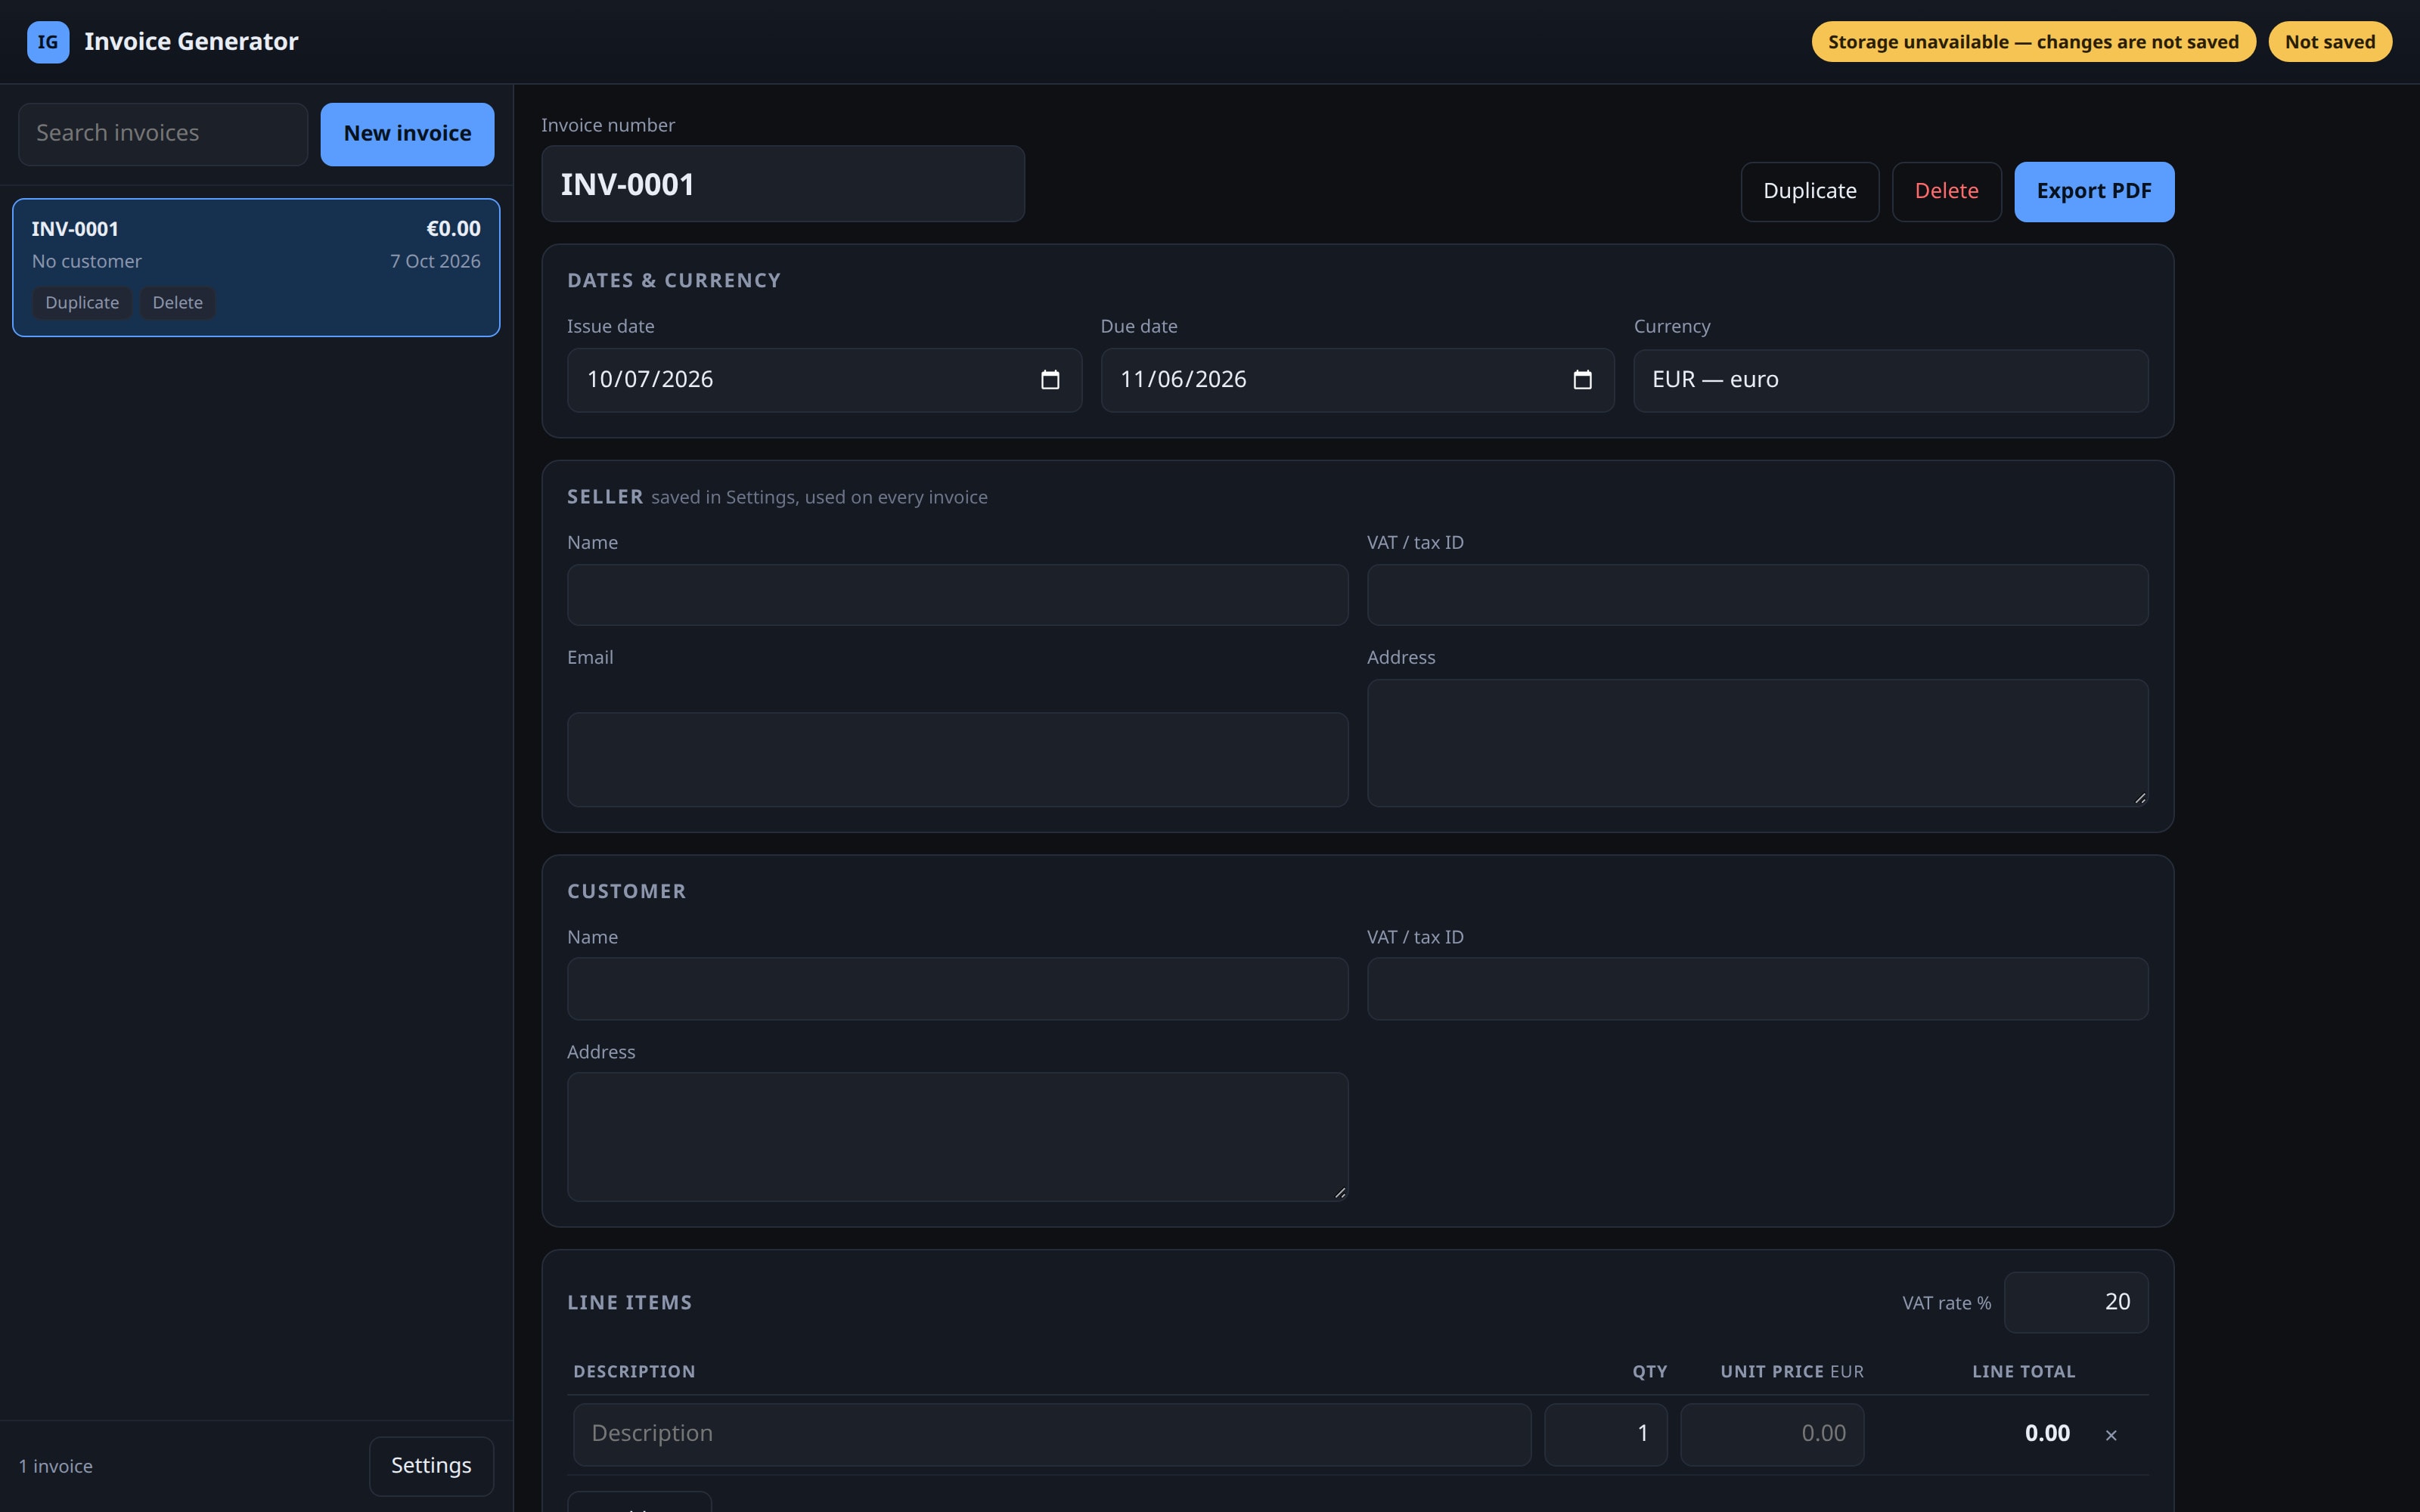Screen dimensions: 2420x1512
Task: Click the 1 invoice count text
Action: pyautogui.click(x=56, y=1466)
